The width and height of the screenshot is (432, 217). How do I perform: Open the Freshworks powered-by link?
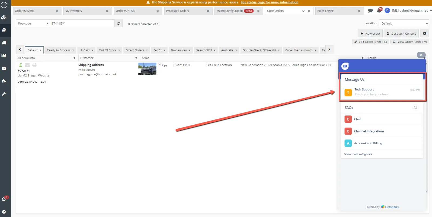pos(392,207)
